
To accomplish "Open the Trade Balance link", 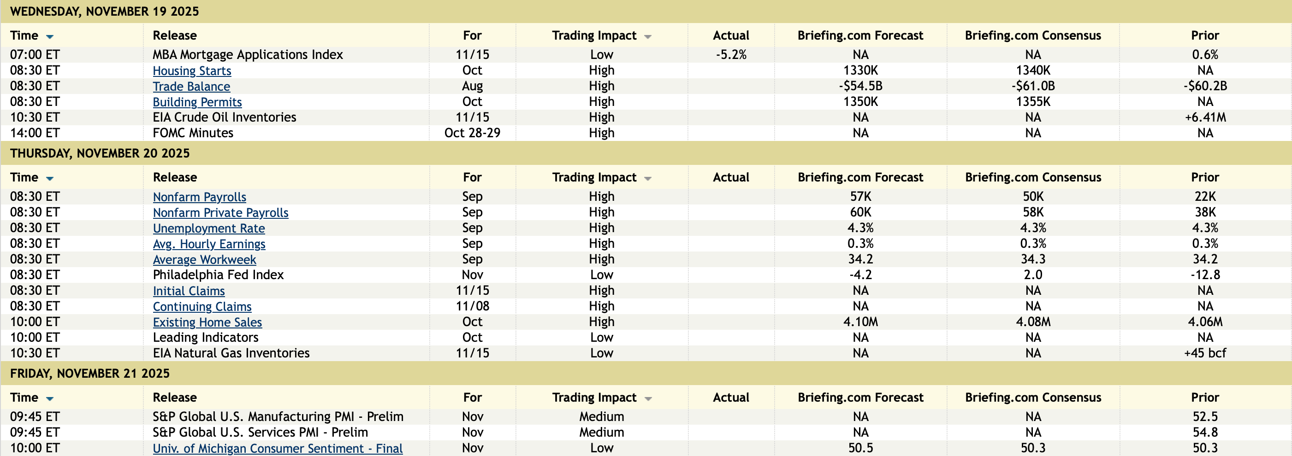I will [x=191, y=86].
